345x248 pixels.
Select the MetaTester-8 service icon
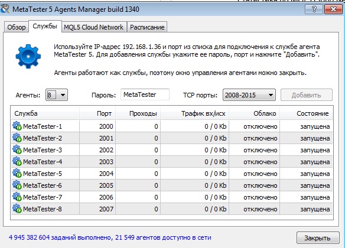[x=17, y=208]
